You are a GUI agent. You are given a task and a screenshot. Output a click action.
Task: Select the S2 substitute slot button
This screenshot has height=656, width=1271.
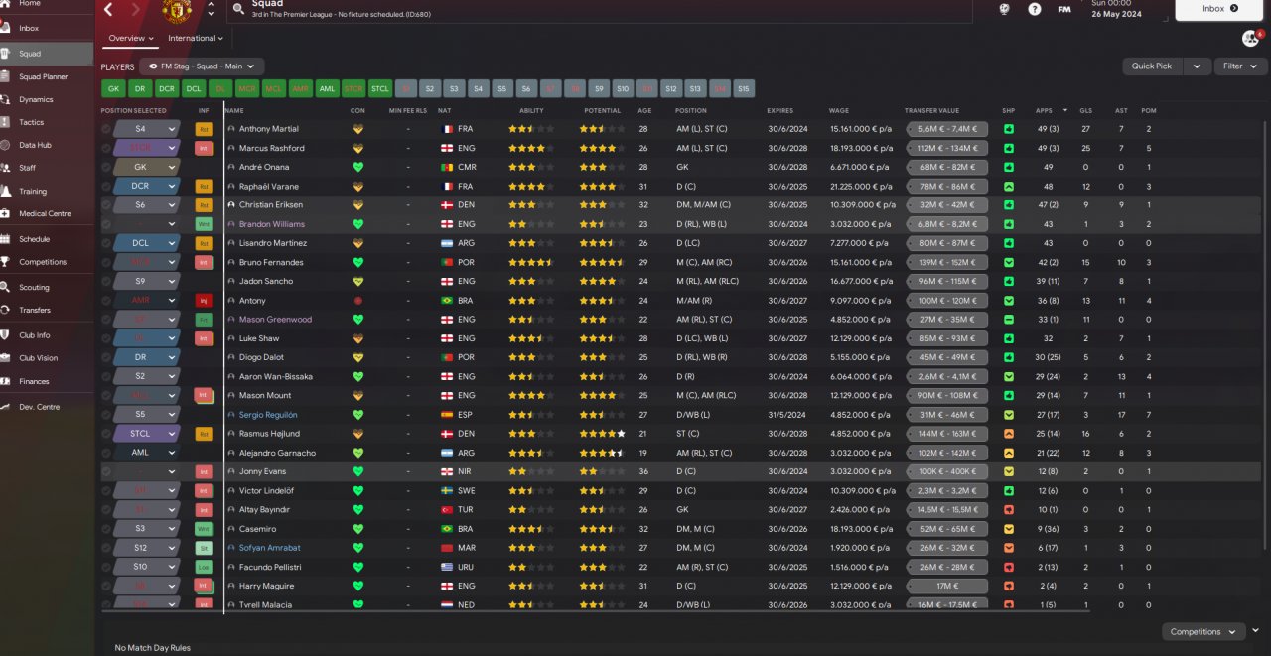[428, 88]
